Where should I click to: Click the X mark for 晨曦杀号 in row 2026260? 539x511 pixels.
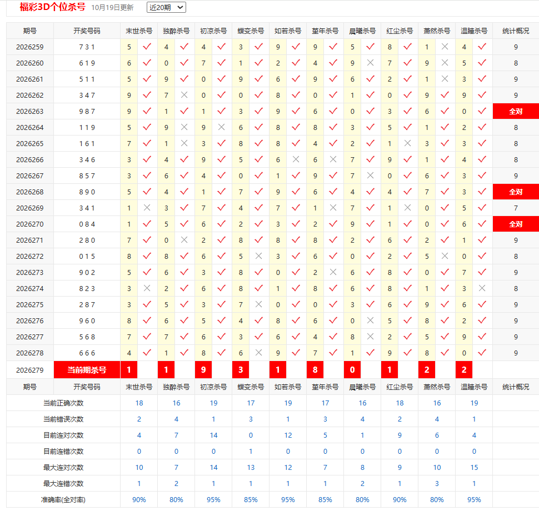coord(370,63)
